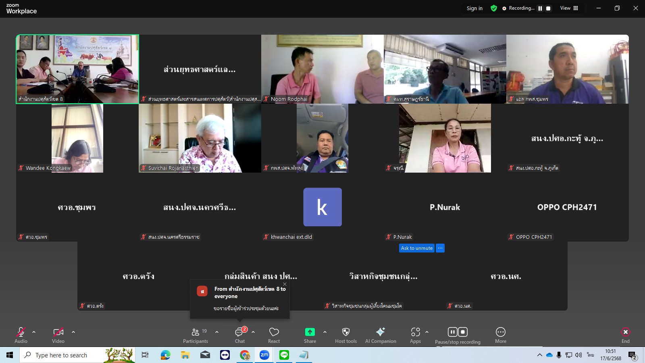The width and height of the screenshot is (645, 363).
Task: Open File Explorer from taskbar
Action: pos(185,355)
